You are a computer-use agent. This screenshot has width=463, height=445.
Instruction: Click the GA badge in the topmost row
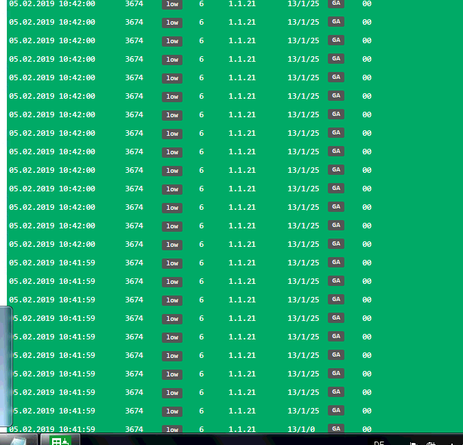coord(336,3)
